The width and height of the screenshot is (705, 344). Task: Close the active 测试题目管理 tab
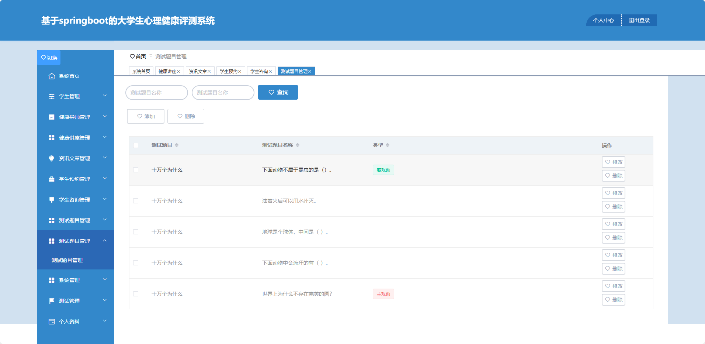[310, 72]
